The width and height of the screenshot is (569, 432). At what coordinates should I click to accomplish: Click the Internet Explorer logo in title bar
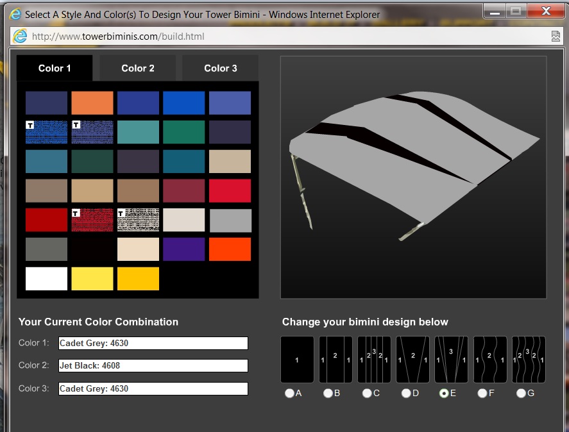pyautogui.click(x=15, y=13)
